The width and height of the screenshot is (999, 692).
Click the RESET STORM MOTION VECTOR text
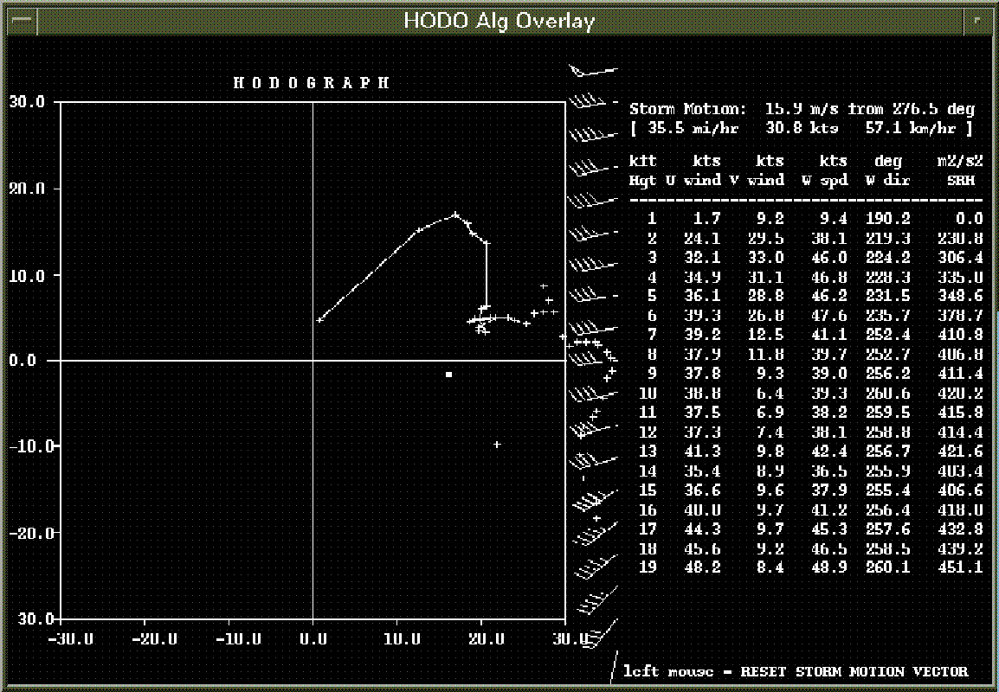coord(796,671)
